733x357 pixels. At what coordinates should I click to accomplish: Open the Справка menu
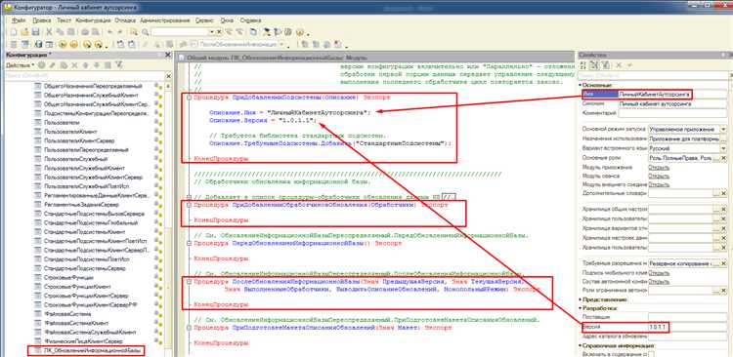[x=250, y=21]
